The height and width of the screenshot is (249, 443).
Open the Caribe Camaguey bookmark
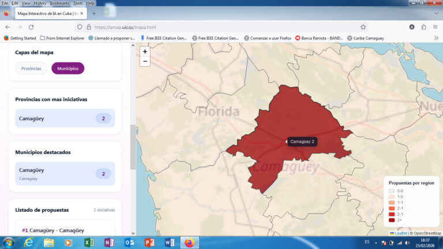[x=365, y=38]
